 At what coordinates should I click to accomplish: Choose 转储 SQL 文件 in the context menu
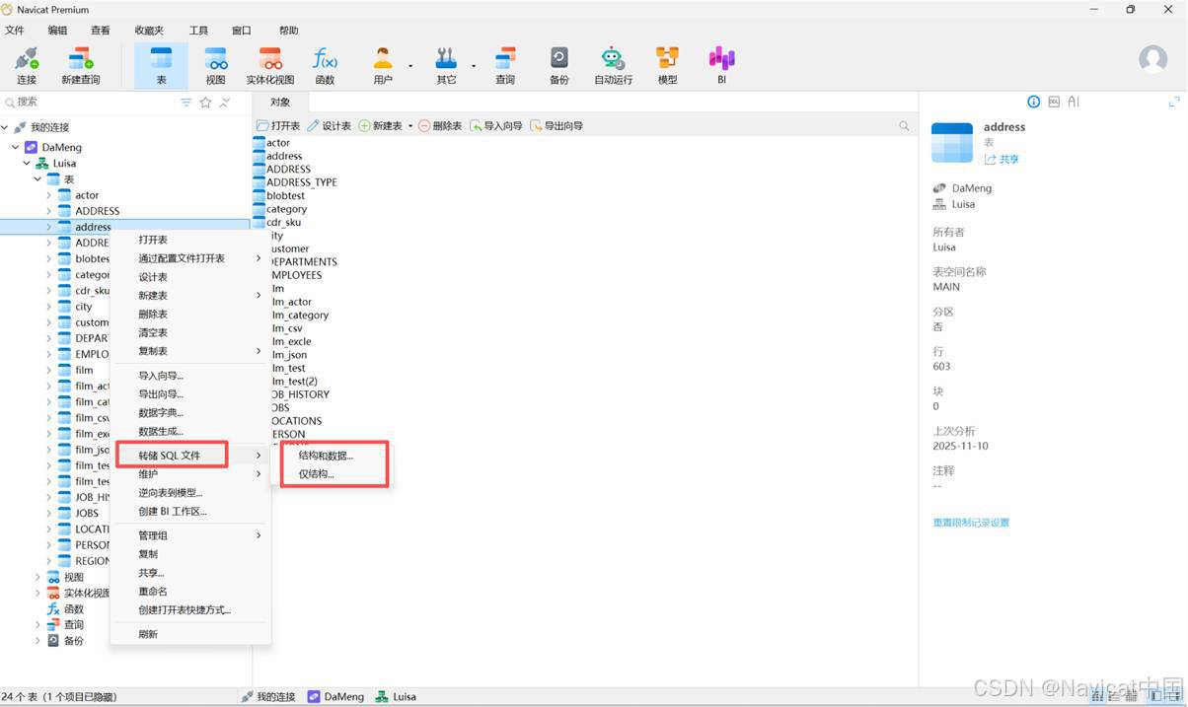tap(172, 456)
